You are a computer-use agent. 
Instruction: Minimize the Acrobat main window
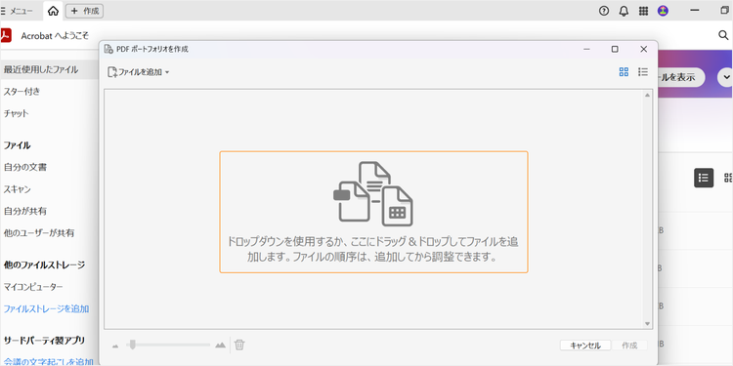[x=696, y=11]
